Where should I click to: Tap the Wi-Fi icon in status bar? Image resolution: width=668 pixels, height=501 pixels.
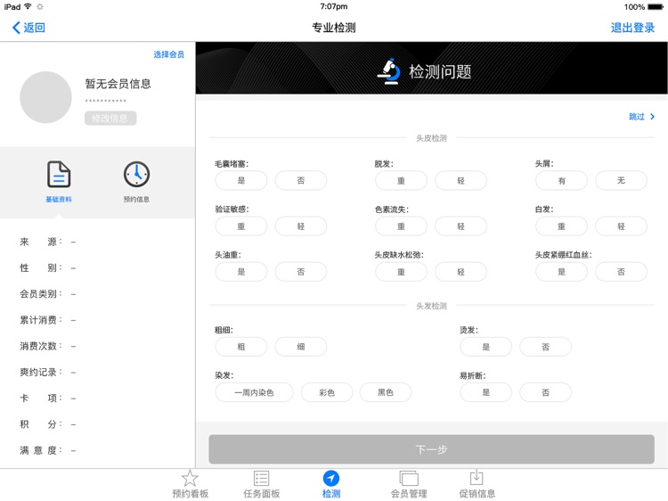[29, 6]
